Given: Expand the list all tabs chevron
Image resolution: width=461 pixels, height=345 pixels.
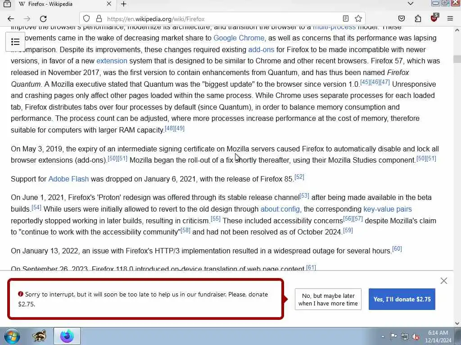Looking at the screenshot, I should coord(411,4).
